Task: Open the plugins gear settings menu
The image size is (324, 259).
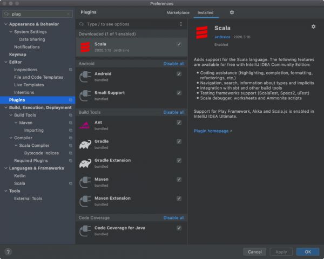Action: click(x=232, y=12)
